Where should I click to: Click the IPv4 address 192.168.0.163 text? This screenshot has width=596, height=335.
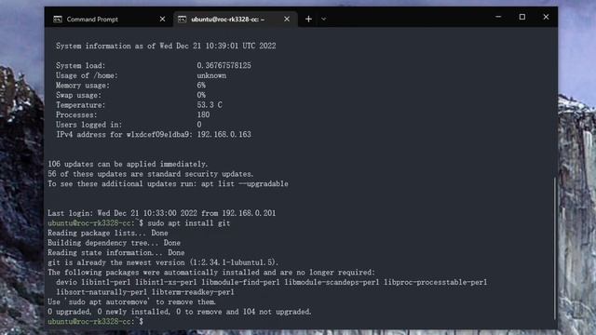click(223, 134)
